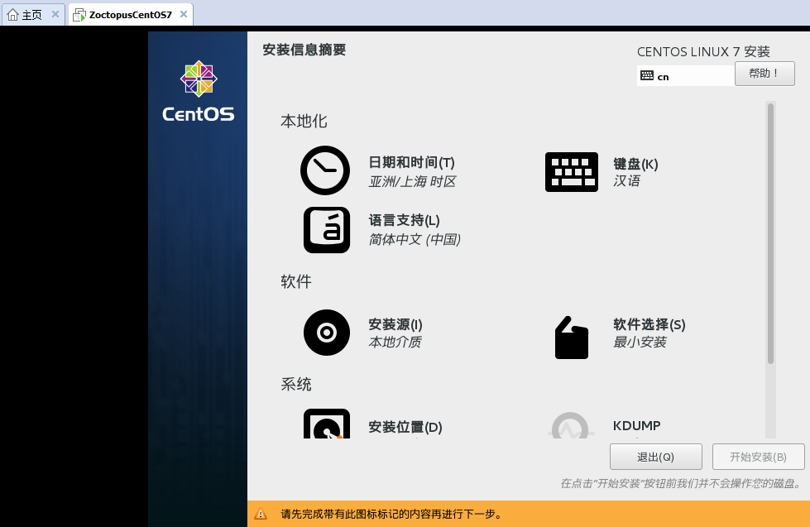The image size is (810, 527).
Task: Click the 本地介质 status text
Action: point(395,342)
